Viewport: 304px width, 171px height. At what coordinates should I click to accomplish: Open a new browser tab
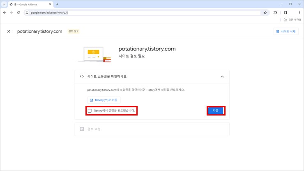pos(57,4)
